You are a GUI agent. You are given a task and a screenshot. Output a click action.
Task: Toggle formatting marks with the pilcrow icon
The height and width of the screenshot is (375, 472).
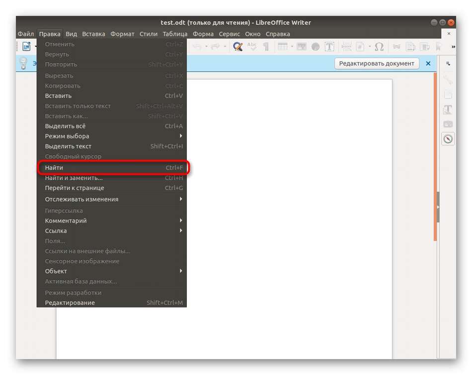266,46
